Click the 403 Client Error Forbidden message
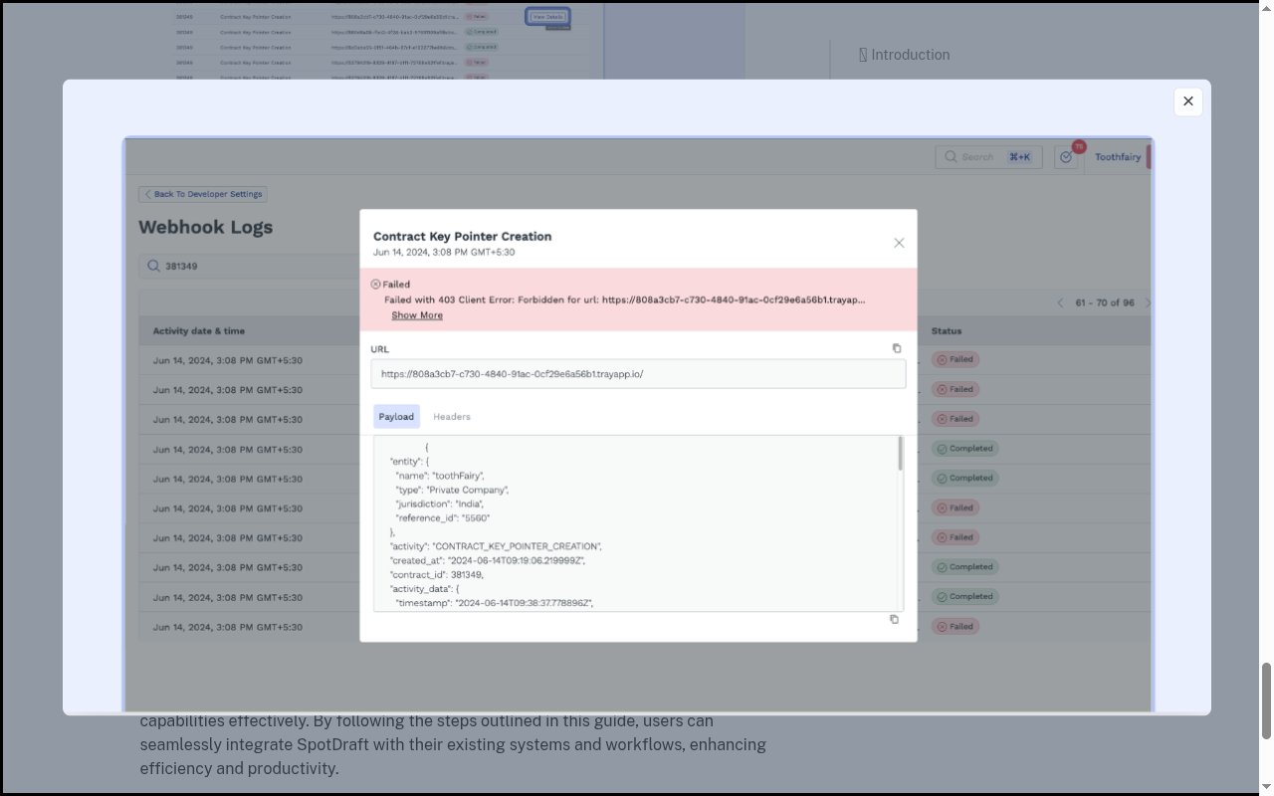This screenshot has width=1274, height=796. [x=624, y=299]
